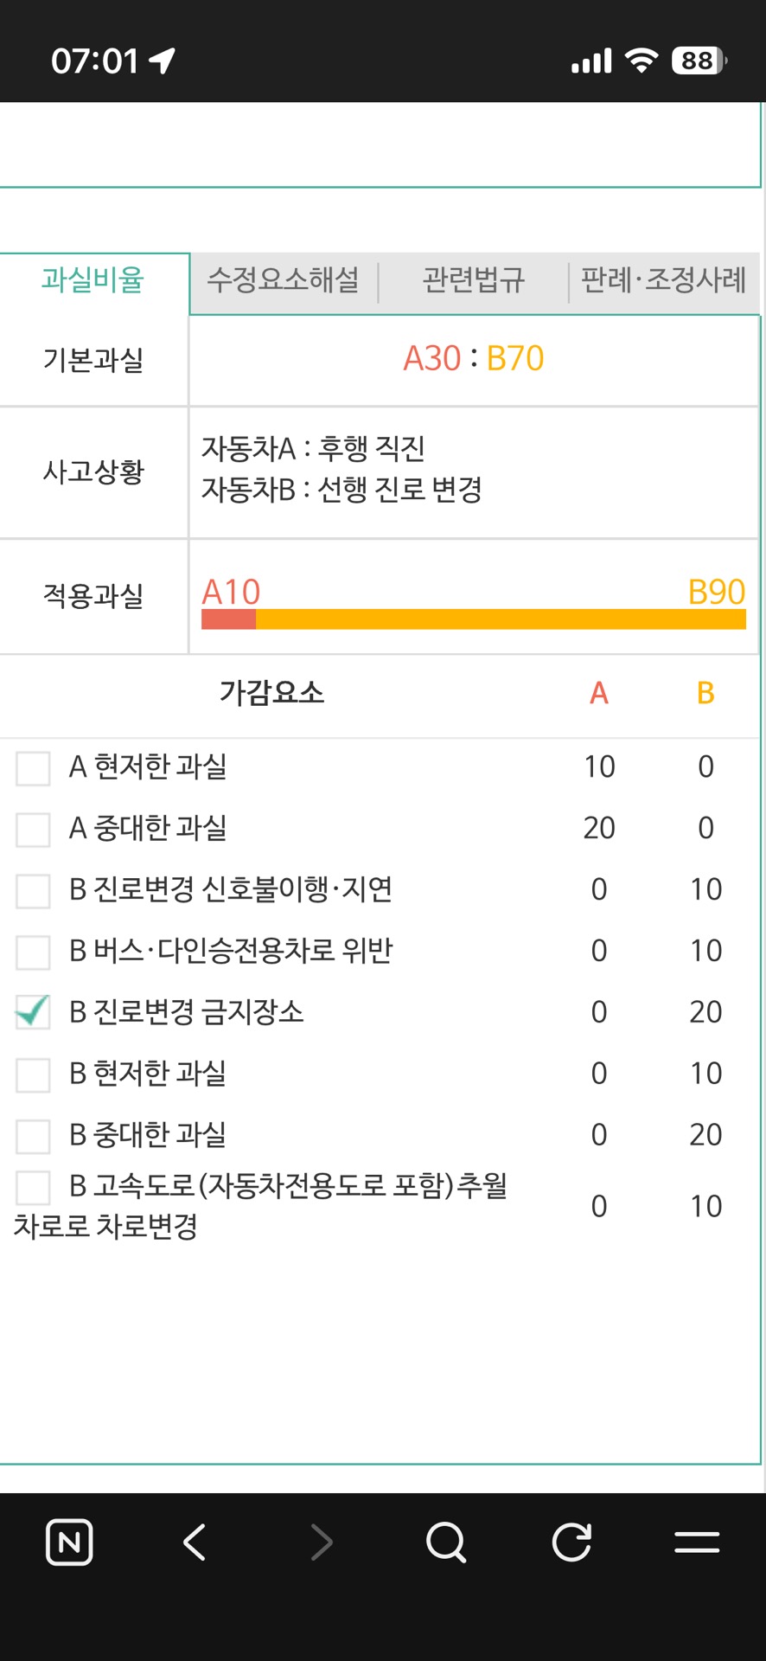Uncheck 'B 진로변경 금지장소' checkbox
The height and width of the screenshot is (1661, 766).
33,1012
